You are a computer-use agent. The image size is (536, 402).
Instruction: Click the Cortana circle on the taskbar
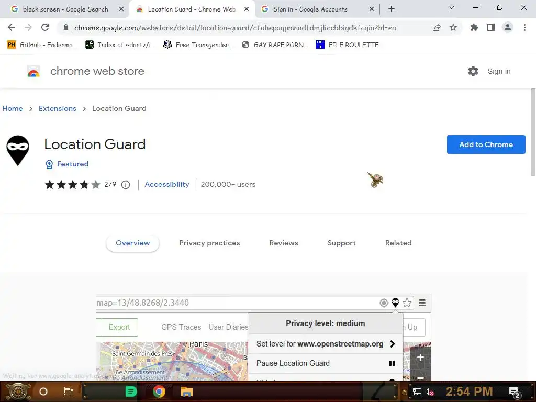43,392
